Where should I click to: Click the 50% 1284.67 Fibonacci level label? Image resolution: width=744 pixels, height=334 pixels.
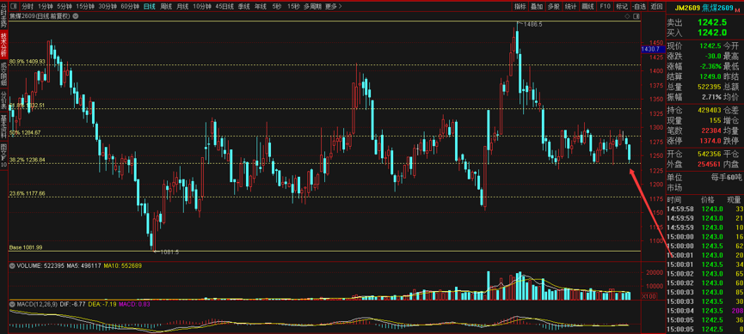[25, 132]
